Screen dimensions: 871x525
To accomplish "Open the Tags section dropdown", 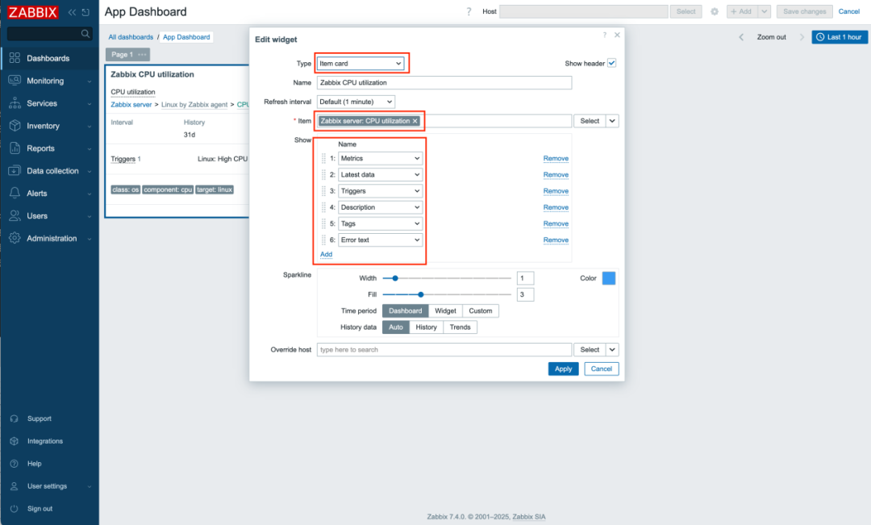I will (x=381, y=224).
